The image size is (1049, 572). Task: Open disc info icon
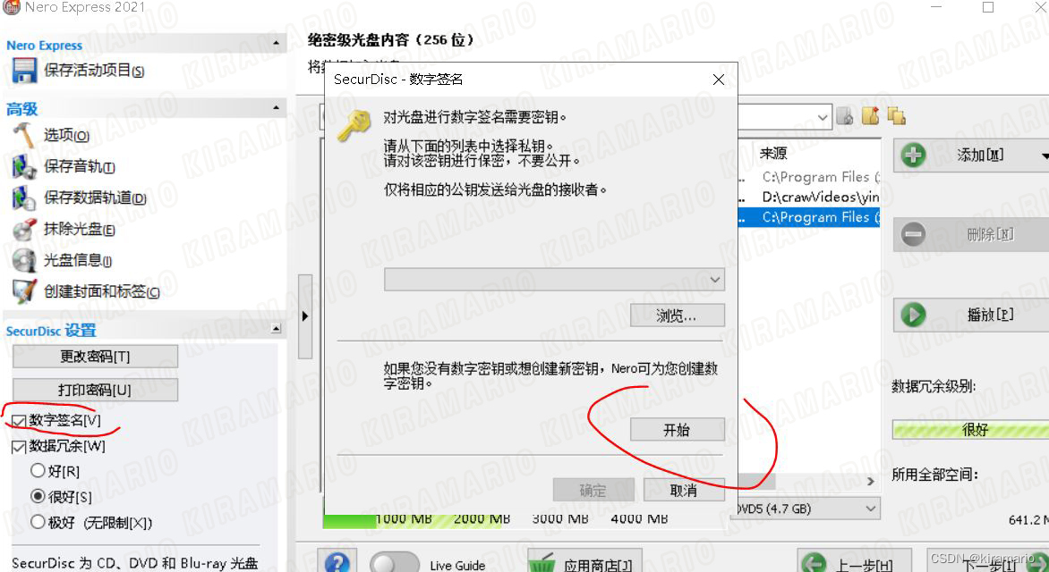point(24,261)
